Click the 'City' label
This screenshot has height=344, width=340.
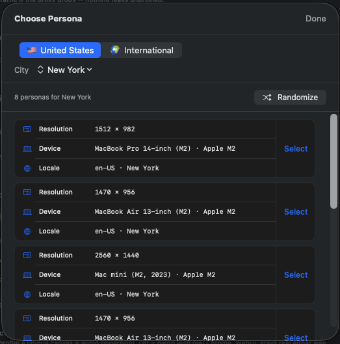[x=21, y=70]
